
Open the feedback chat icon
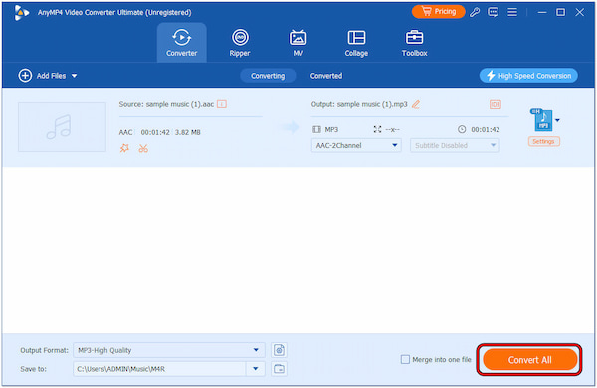[x=494, y=12]
